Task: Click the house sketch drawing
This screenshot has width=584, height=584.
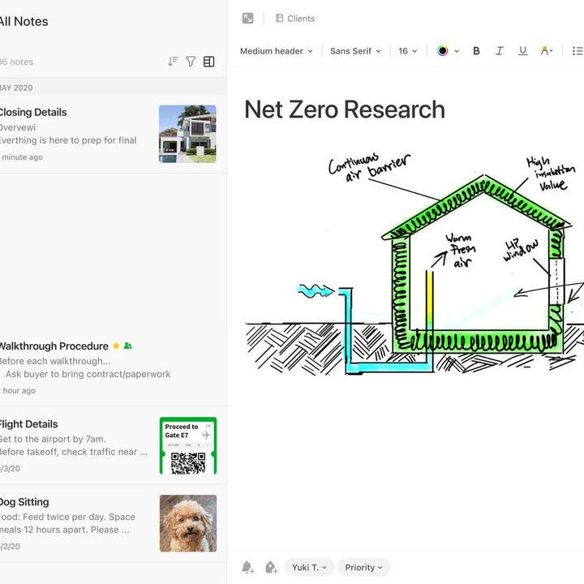Action: click(x=414, y=264)
